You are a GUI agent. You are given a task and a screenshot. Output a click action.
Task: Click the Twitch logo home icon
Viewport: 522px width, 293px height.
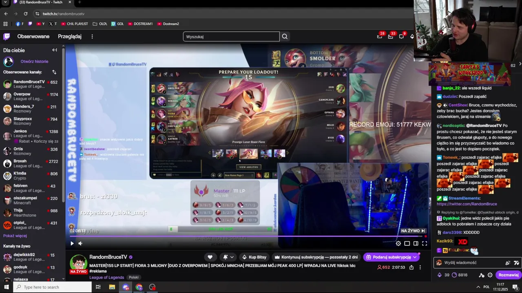7,37
